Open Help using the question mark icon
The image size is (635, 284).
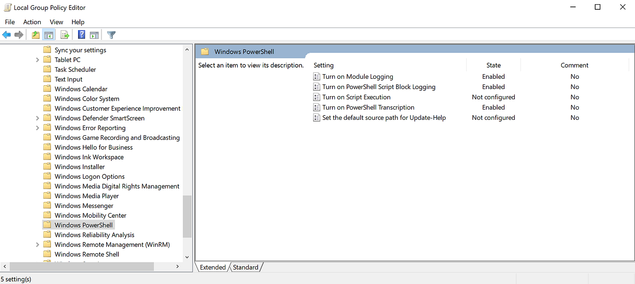click(x=80, y=34)
